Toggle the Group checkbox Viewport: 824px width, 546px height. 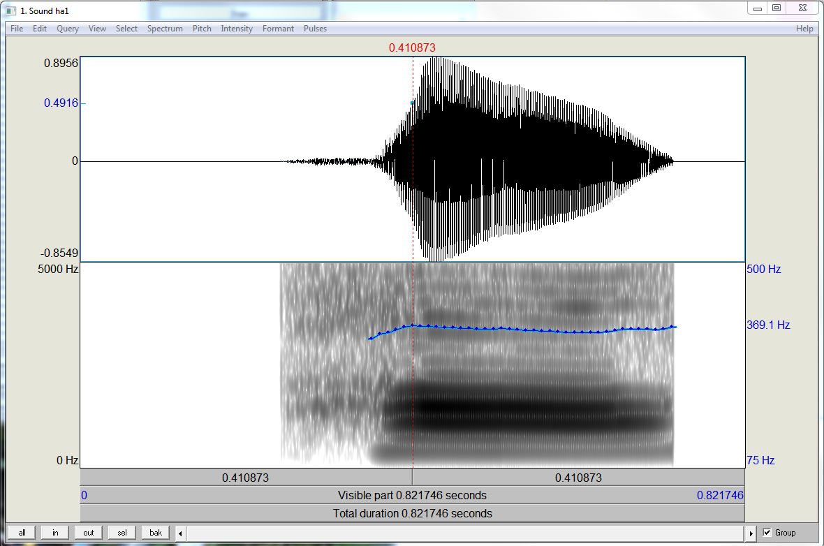pos(767,532)
